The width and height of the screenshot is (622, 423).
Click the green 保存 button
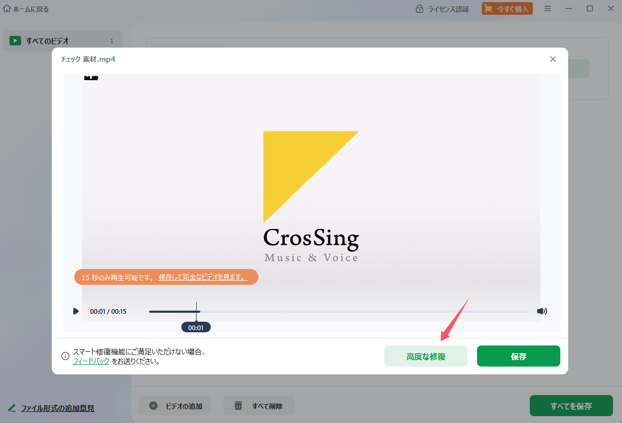(518, 357)
